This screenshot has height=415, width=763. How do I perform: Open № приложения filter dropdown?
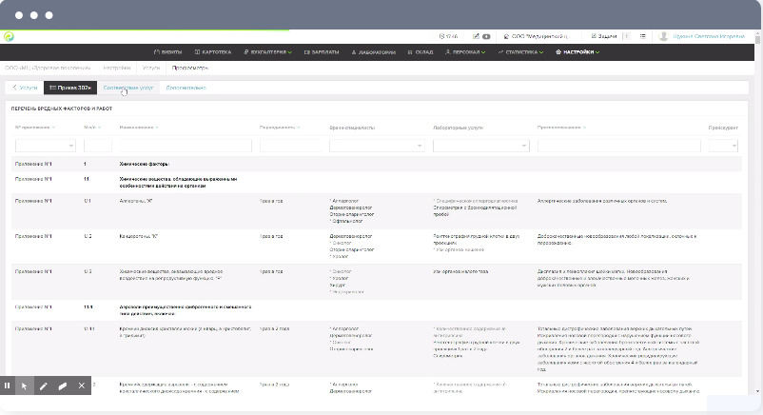pos(46,146)
